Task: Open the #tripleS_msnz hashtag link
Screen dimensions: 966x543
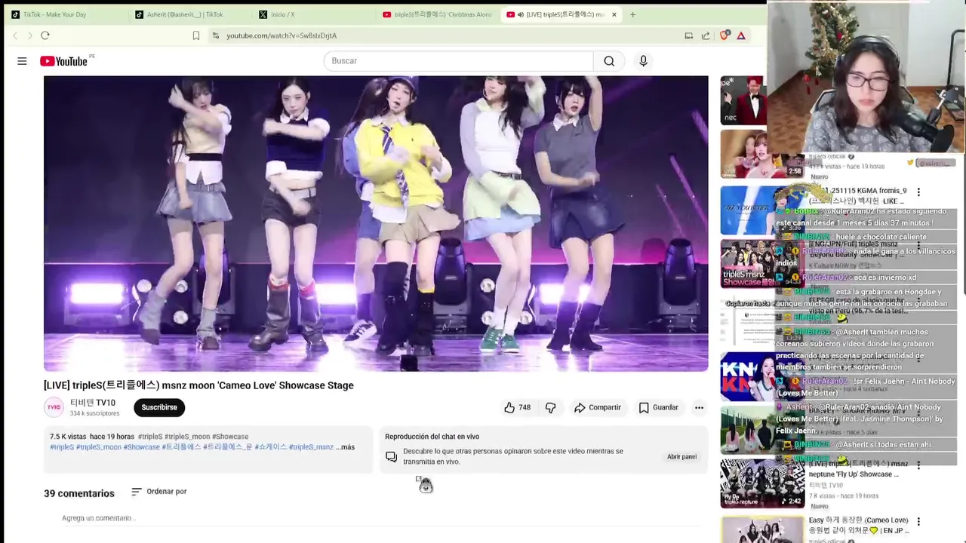Action: pos(311,447)
